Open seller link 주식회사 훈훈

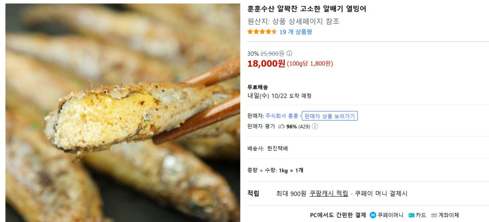pyautogui.click(x=282, y=116)
